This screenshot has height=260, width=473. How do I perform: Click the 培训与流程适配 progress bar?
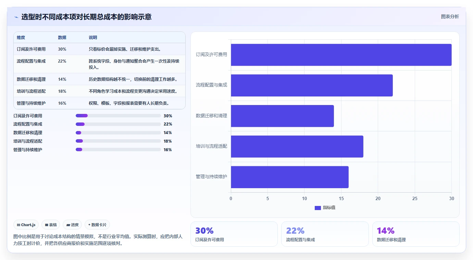(x=118, y=141)
